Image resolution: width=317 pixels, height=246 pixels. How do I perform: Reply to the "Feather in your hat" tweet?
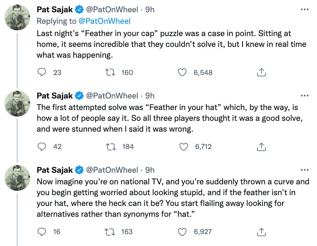tap(43, 147)
